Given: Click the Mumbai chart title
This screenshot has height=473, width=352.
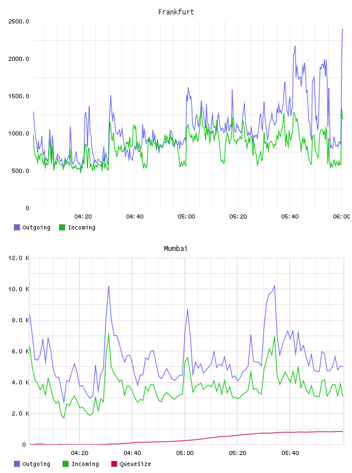Looking at the screenshot, I should [x=175, y=249].
